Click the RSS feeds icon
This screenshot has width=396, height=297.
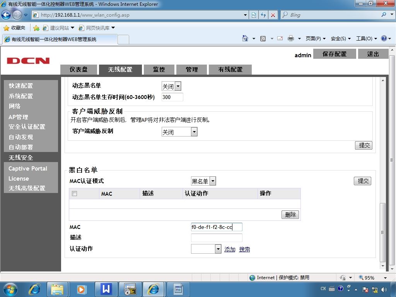pos(263,38)
